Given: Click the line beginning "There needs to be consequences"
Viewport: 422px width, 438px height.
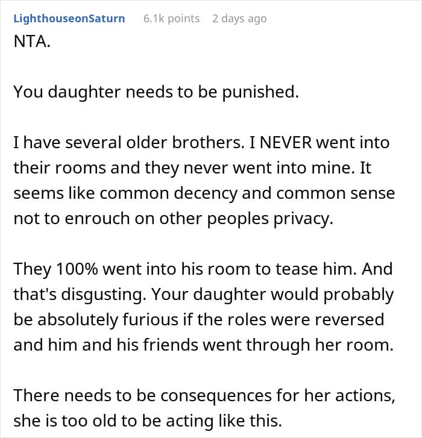Looking at the screenshot, I should [x=204, y=396].
